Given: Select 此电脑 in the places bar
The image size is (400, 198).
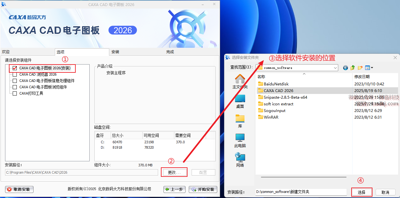Looking at the screenshot, I should 240,141.
